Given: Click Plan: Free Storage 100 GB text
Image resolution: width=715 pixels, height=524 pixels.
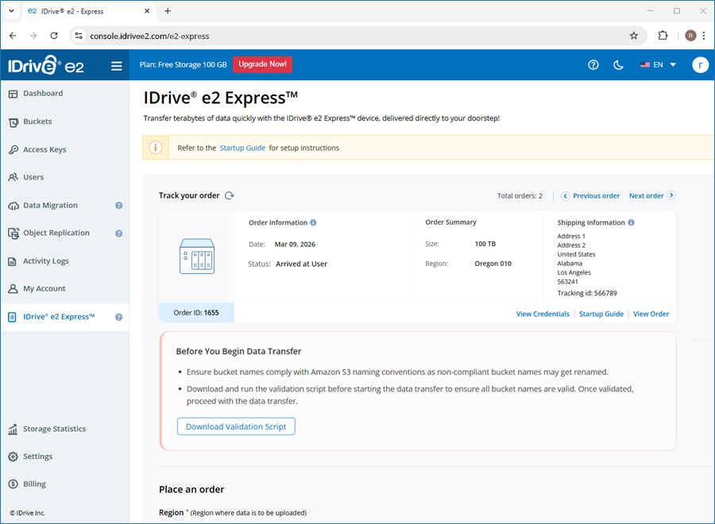Looking at the screenshot, I should coord(184,64).
